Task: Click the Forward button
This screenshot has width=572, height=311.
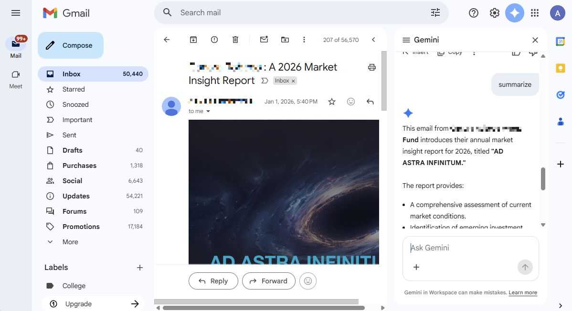Action: pos(268,281)
